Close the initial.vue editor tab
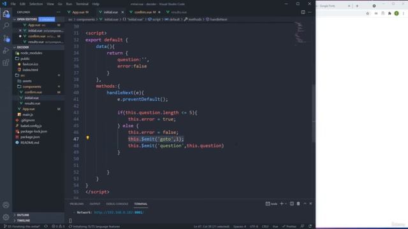The image size is (408, 229). pyautogui.click(x=122, y=12)
